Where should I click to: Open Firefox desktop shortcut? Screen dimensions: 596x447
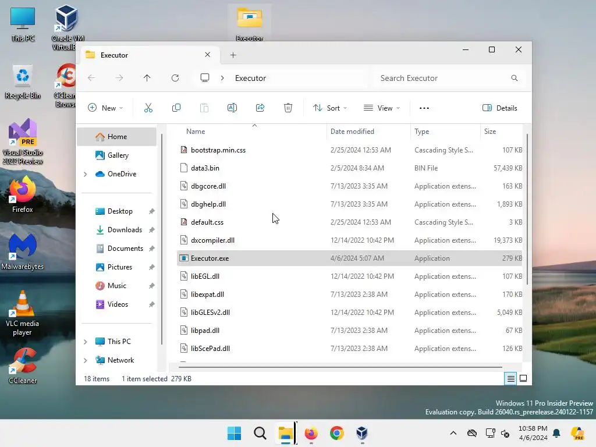(23, 194)
